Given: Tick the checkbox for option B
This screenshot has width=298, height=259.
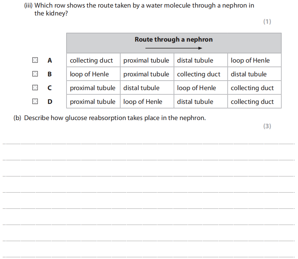Looking at the screenshot, I should pyautogui.click(x=35, y=74).
